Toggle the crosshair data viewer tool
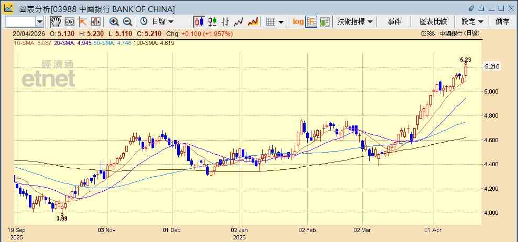This screenshot has width=518, height=242. coord(69,22)
